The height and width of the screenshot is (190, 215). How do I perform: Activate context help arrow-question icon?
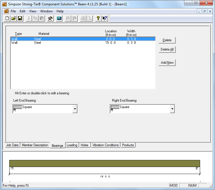105,18
